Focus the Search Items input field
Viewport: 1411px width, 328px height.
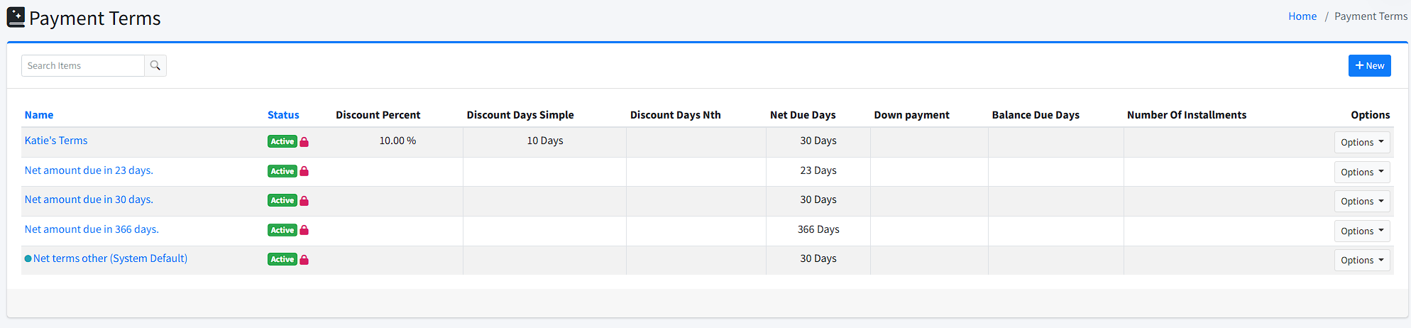(x=83, y=65)
